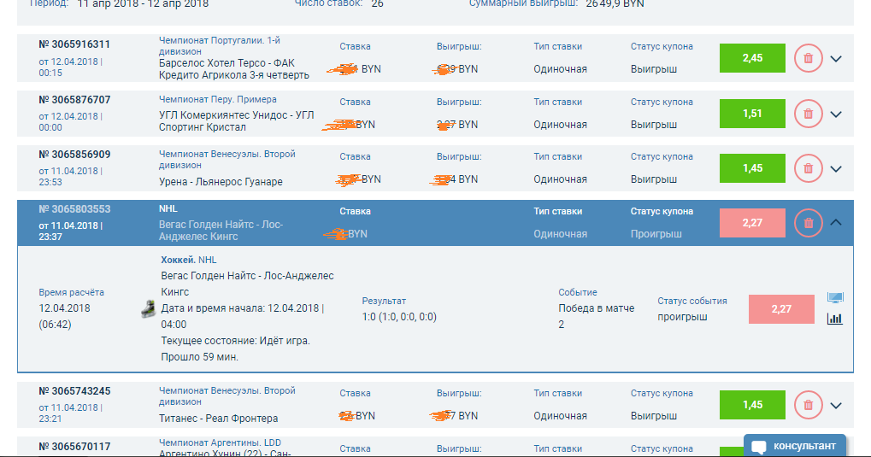Open Чемпионат Перу Примера link

coord(218,100)
